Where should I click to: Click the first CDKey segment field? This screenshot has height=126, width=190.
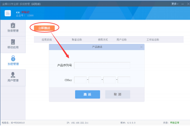tap(80, 80)
